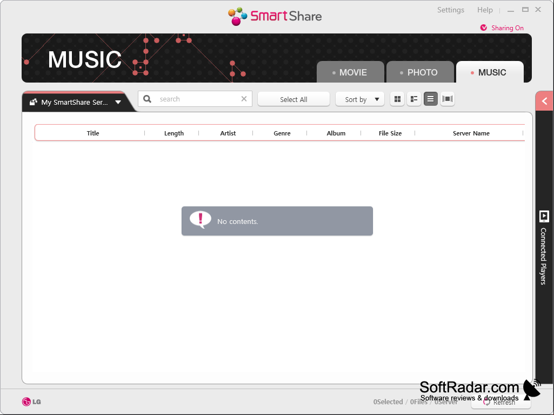Screen dimensions: 554x415
Task: Click the LG logo
Action: (x=31, y=402)
